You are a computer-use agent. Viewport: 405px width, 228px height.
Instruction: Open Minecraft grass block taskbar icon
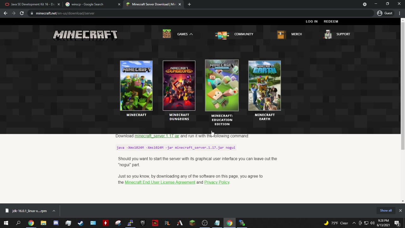pos(192,223)
